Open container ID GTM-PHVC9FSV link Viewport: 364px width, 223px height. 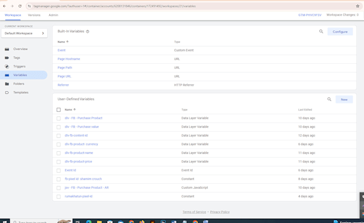[x=310, y=15]
